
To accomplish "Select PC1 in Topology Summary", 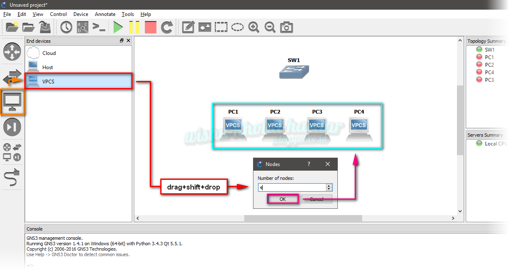I will (x=489, y=57).
